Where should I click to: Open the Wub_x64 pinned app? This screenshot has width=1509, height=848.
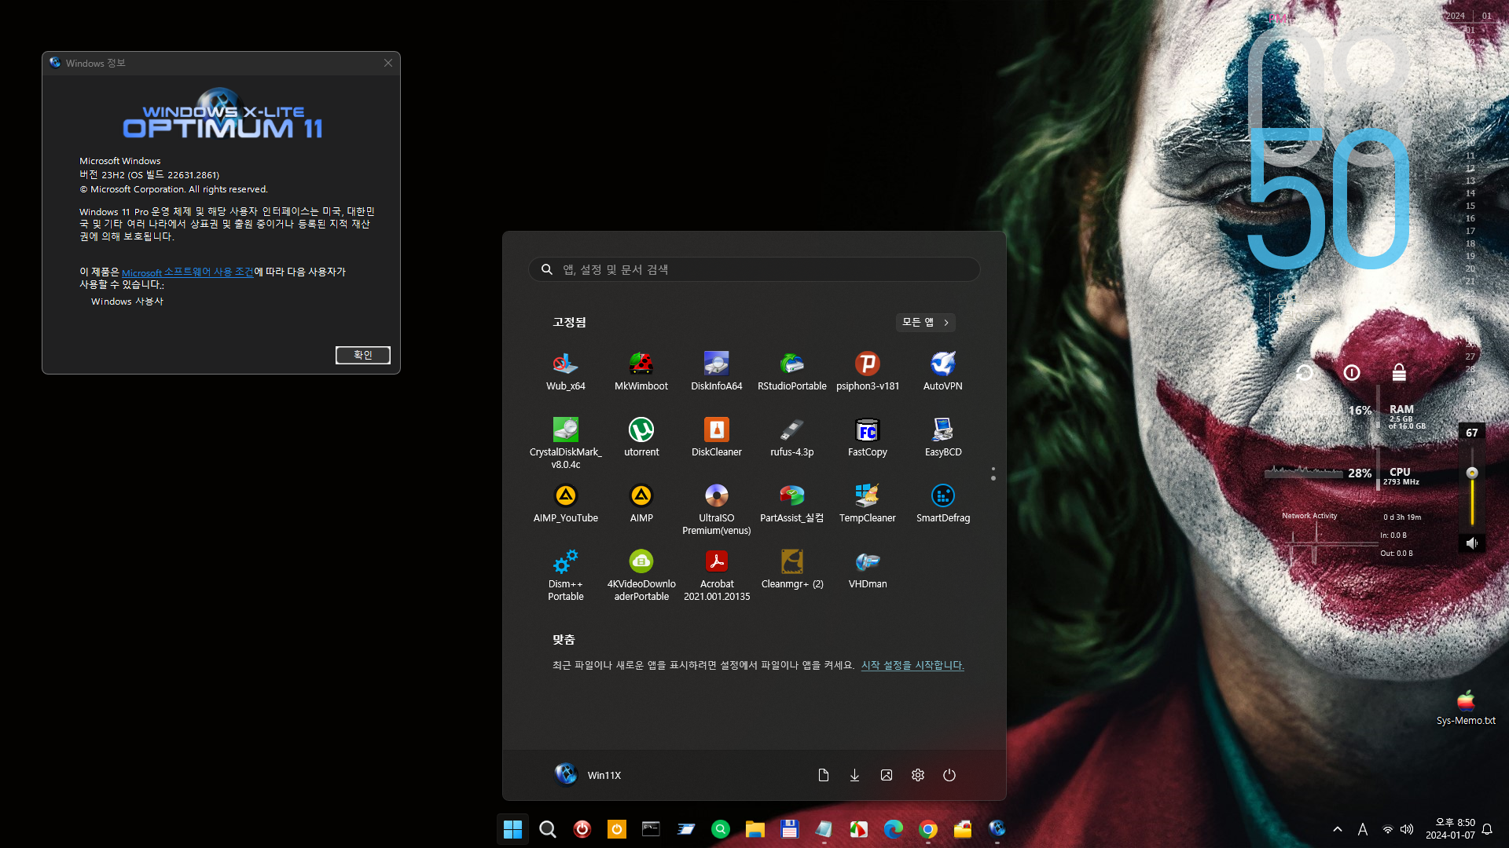coord(566,371)
